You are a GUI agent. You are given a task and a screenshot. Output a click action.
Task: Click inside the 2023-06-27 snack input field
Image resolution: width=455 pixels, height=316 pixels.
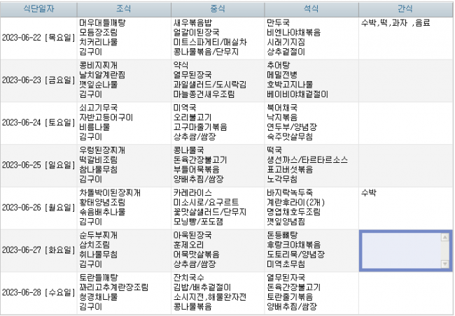pyautogui.click(x=402, y=251)
